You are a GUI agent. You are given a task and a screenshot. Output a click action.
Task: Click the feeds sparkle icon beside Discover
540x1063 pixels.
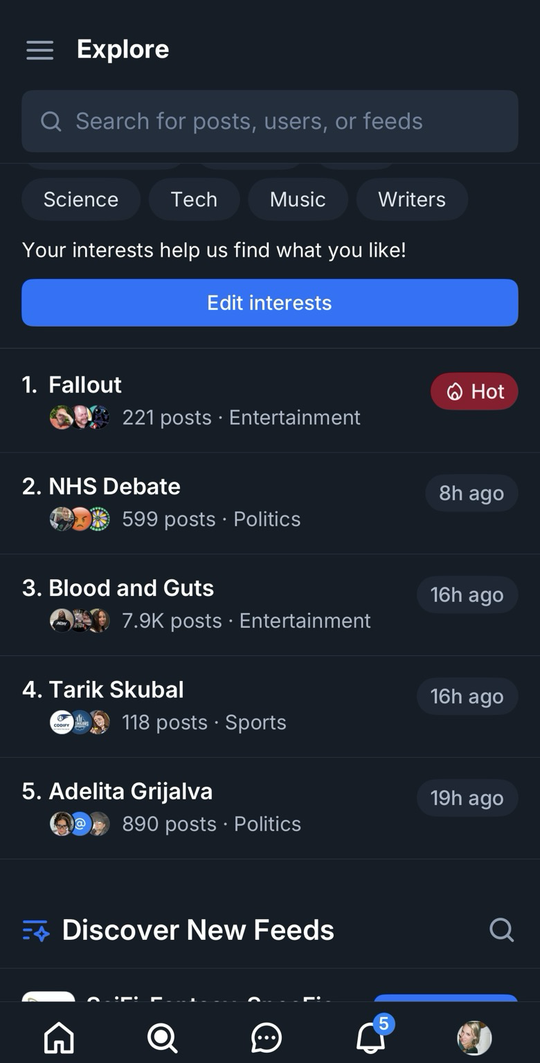[x=36, y=930]
